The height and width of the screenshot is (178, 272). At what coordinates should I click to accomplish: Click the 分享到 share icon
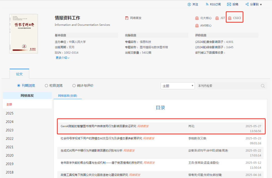[x=247, y=4]
